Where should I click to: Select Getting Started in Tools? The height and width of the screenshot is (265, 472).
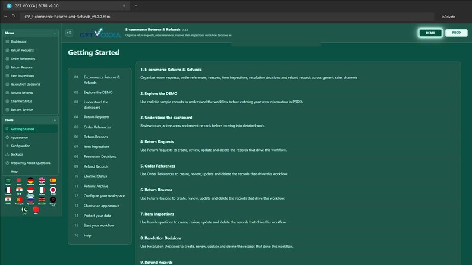(30, 129)
